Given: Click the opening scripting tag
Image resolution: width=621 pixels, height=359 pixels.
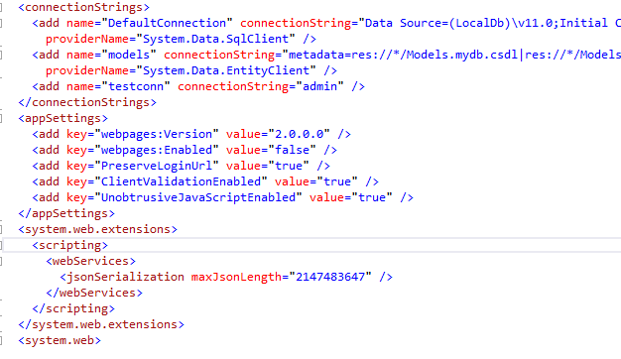Looking at the screenshot, I should click(70, 245).
